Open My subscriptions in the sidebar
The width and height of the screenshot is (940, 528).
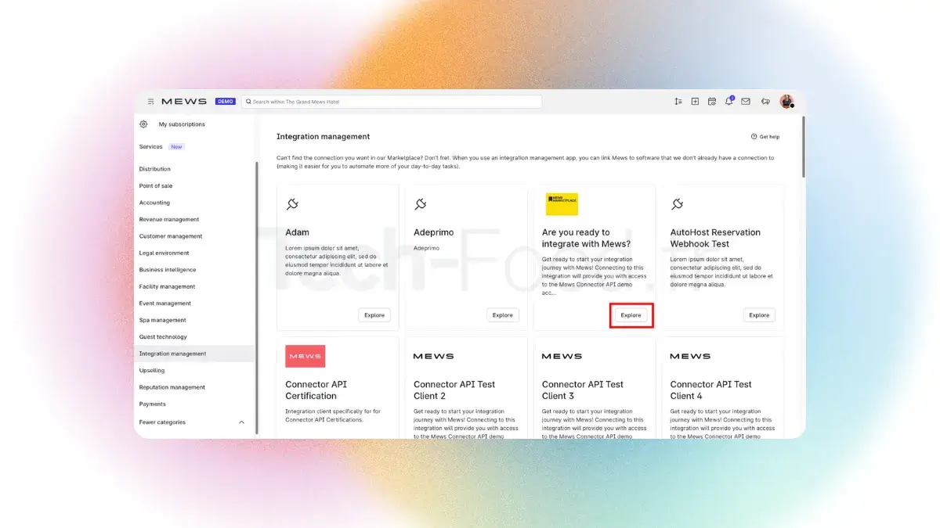(x=182, y=124)
